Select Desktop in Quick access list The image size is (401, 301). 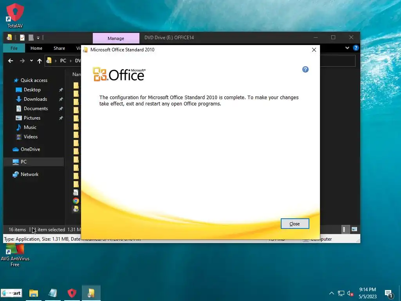click(32, 90)
